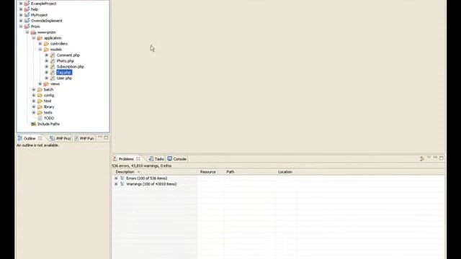Expand the Comment.php file node
461x259 pixels.
(x=46, y=55)
